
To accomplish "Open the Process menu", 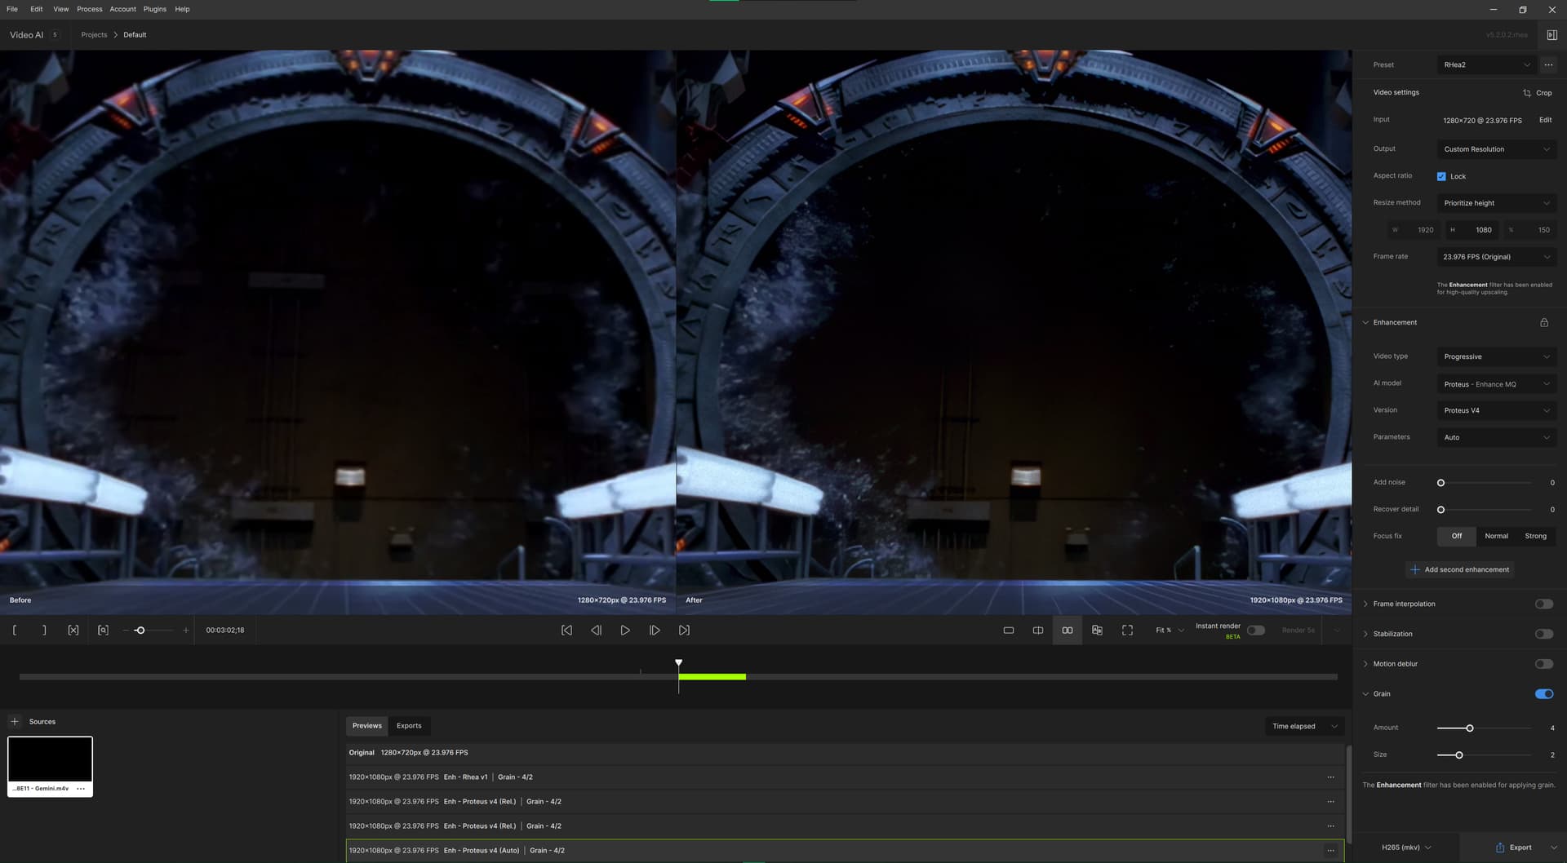I will click(90, 9).
